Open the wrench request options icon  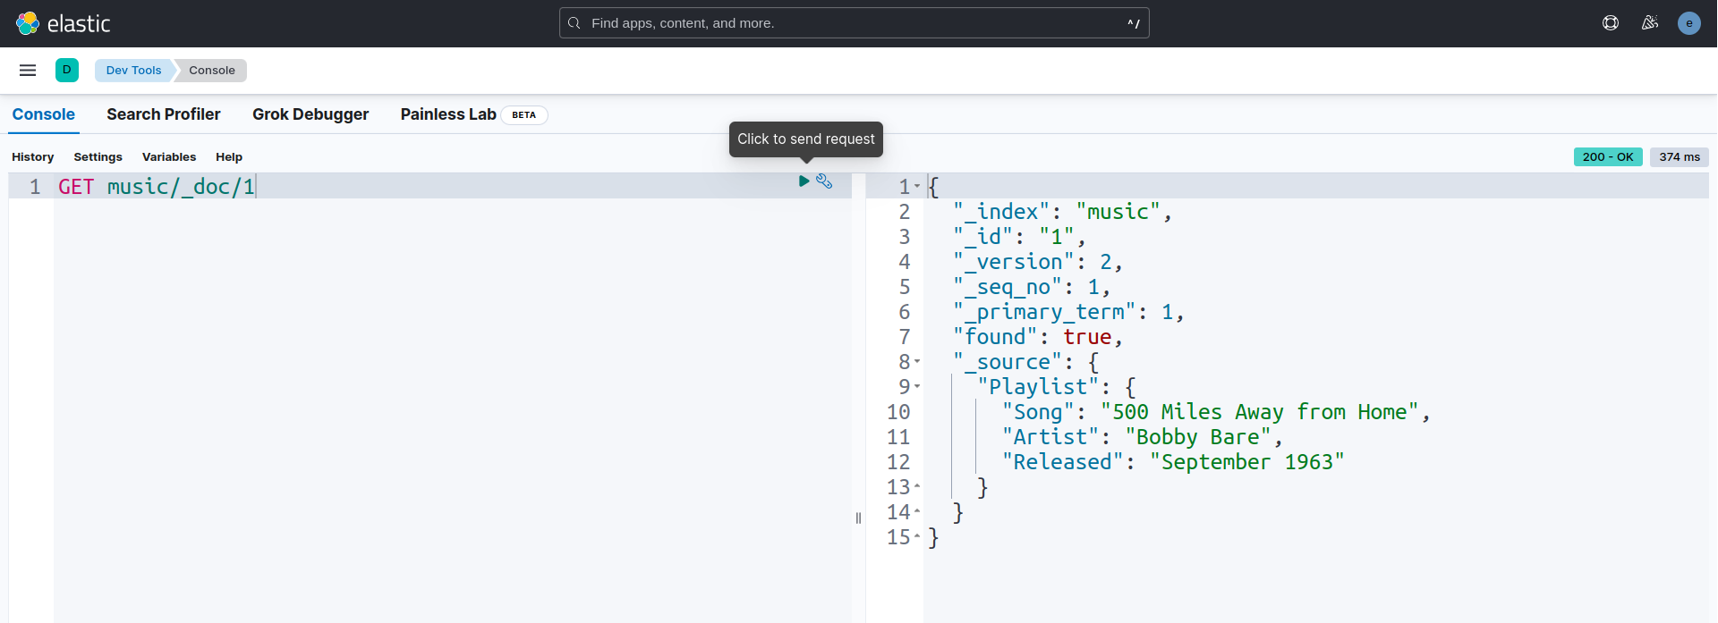[x=824, y=181]
